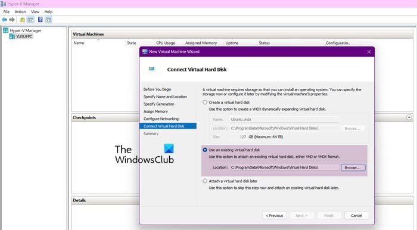Viewport: 417px width, 230px height.
Task: Toggle the action pane toolbar icon
Action: (48, 20)
